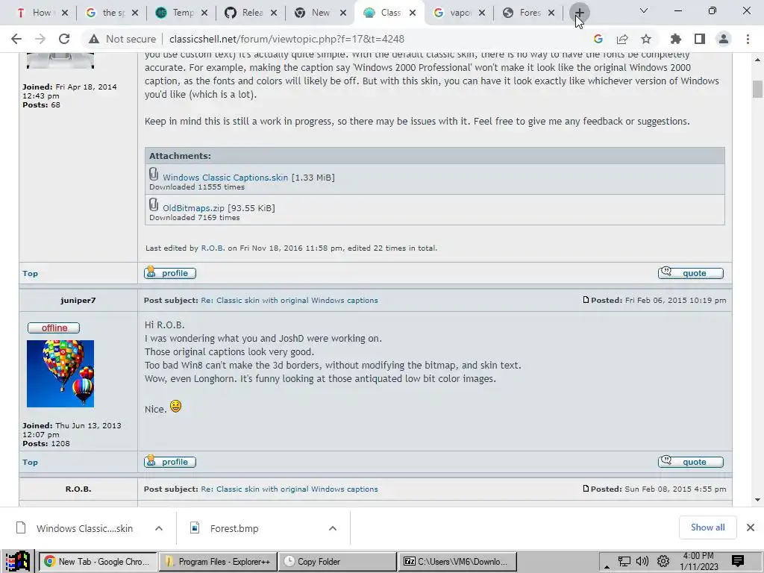Quote juniper7's post
Screen dimensions: 764x573
tap(690, 461)
